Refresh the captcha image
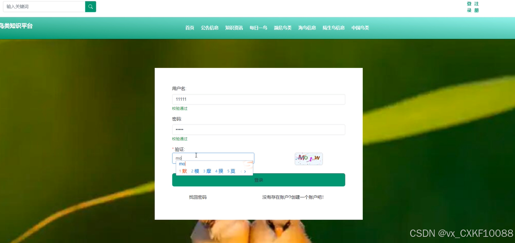515x243 pixels. 309,159
